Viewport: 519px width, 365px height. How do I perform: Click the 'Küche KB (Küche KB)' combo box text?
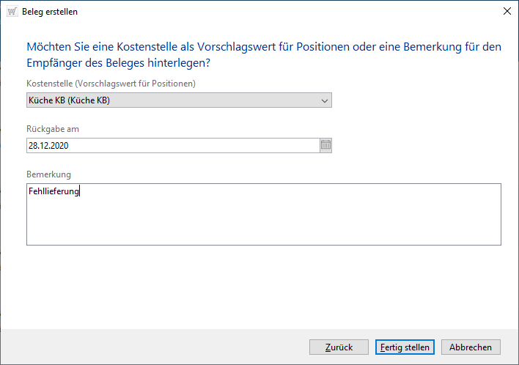68,100
